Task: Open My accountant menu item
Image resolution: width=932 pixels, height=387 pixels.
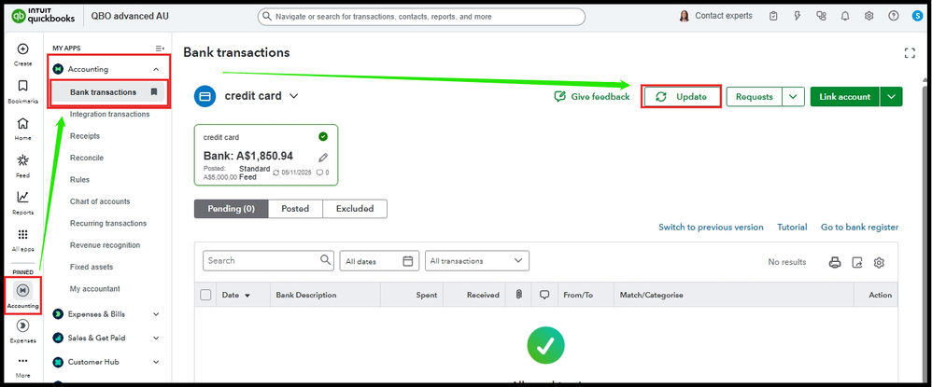Action: pos(95,289)
